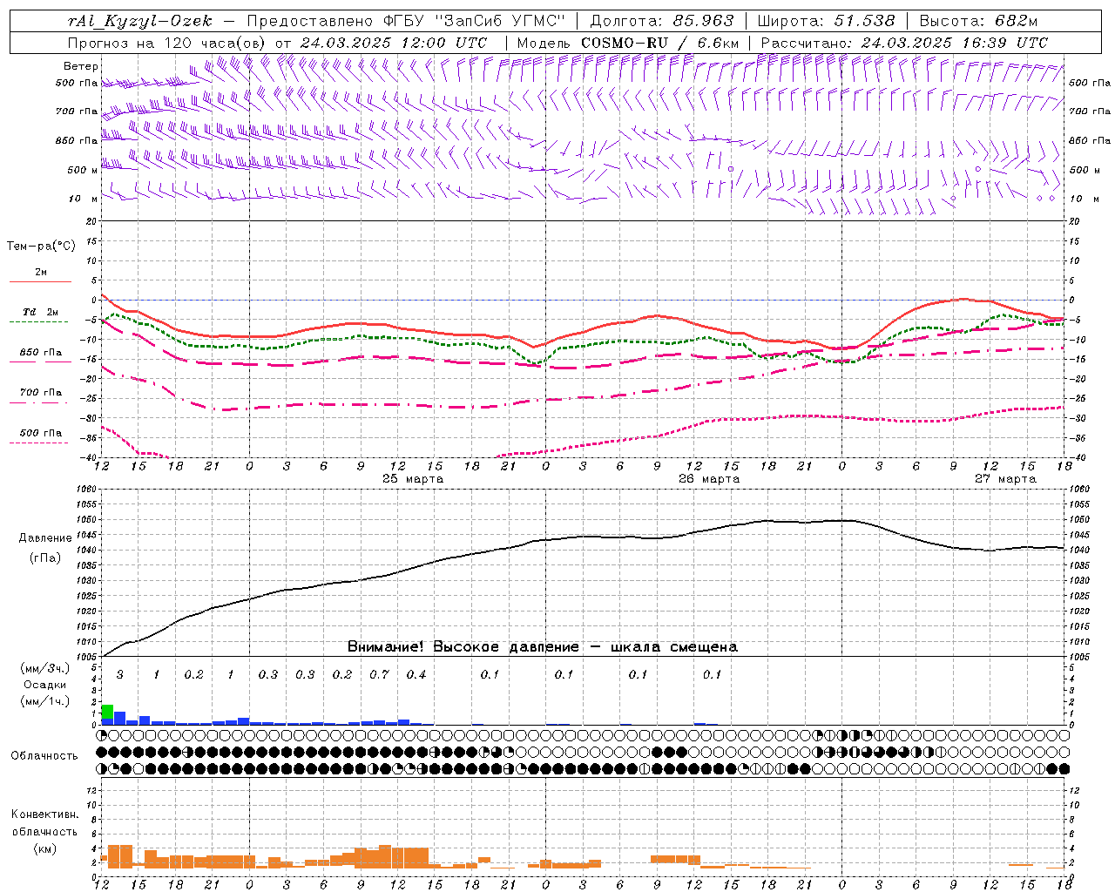
Task: Click the Модель COSMO-RU / 6.6км label
Action: pyautogui.click(x=628, y=43)
